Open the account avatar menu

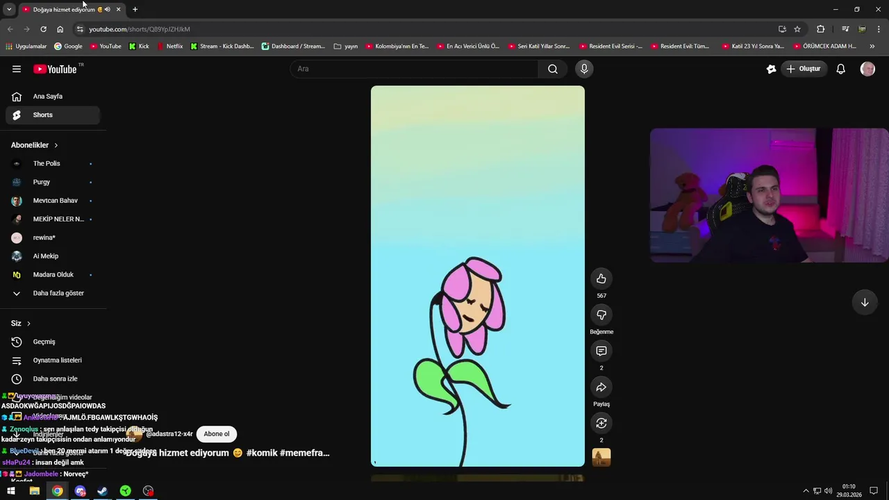click(867, 69)
